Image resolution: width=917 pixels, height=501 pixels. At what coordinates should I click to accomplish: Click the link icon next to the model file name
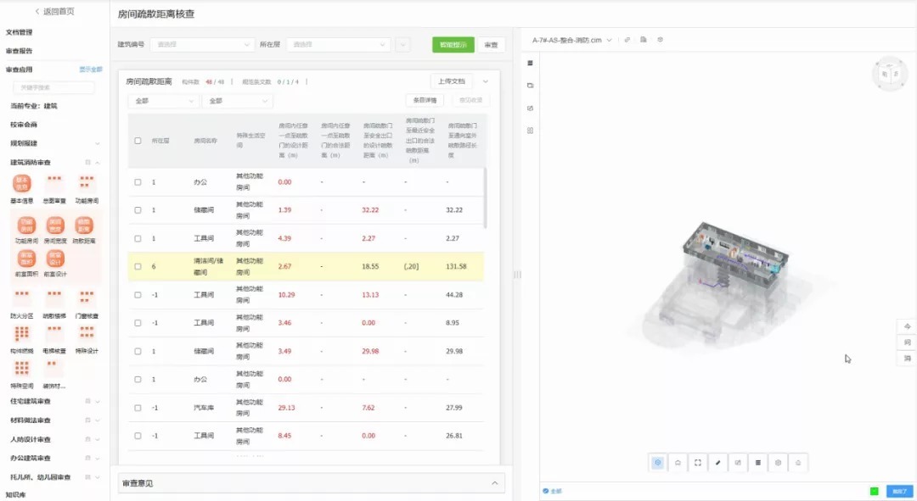[627, 41]
